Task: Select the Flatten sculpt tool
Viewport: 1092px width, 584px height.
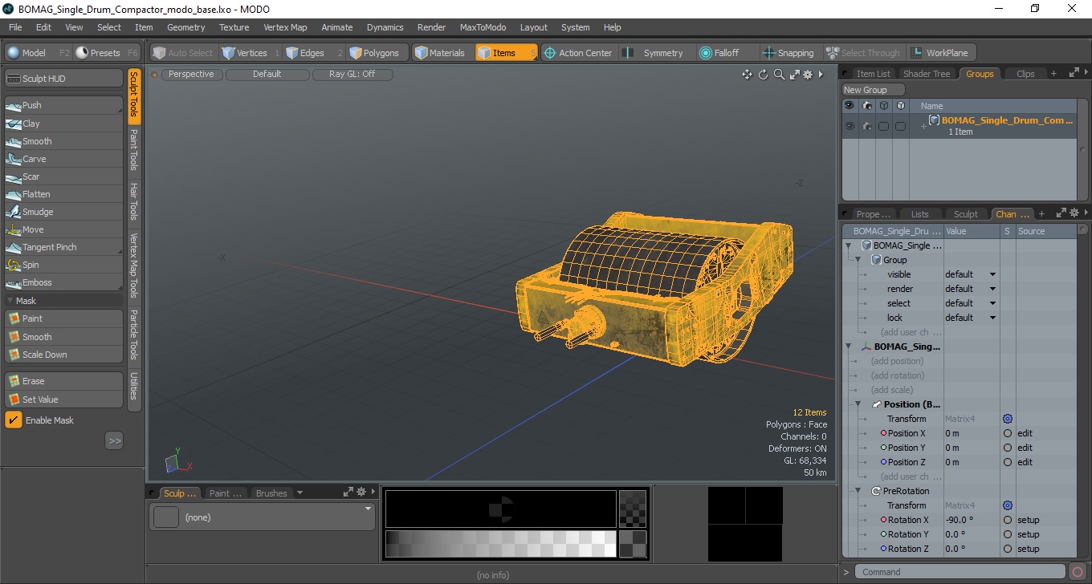Action: [x=63, y=194]
